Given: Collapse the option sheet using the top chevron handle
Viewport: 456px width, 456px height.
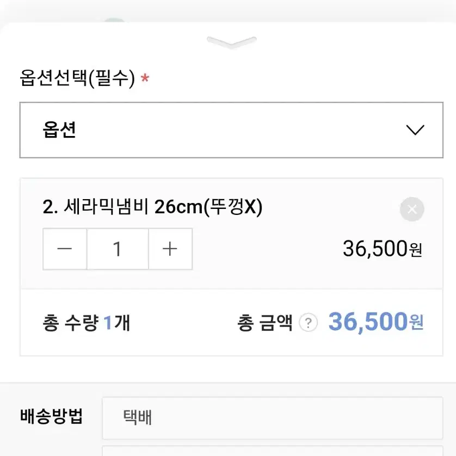Looking at the screenshot, I should click(231, 42).
